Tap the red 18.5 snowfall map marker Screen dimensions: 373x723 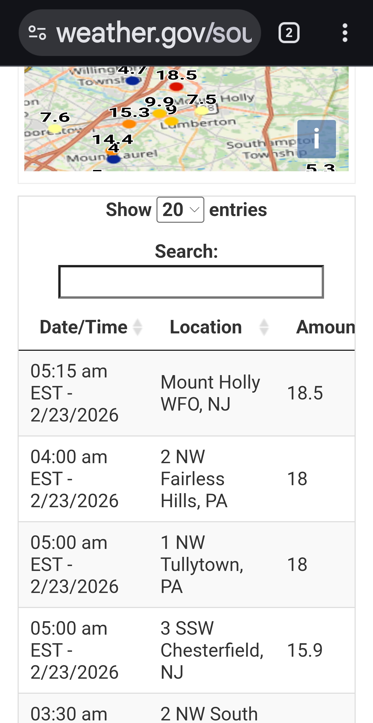[x=176, y=87]
